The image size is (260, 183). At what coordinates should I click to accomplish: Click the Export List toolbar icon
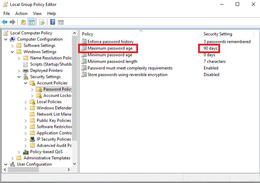coord(42,22)
